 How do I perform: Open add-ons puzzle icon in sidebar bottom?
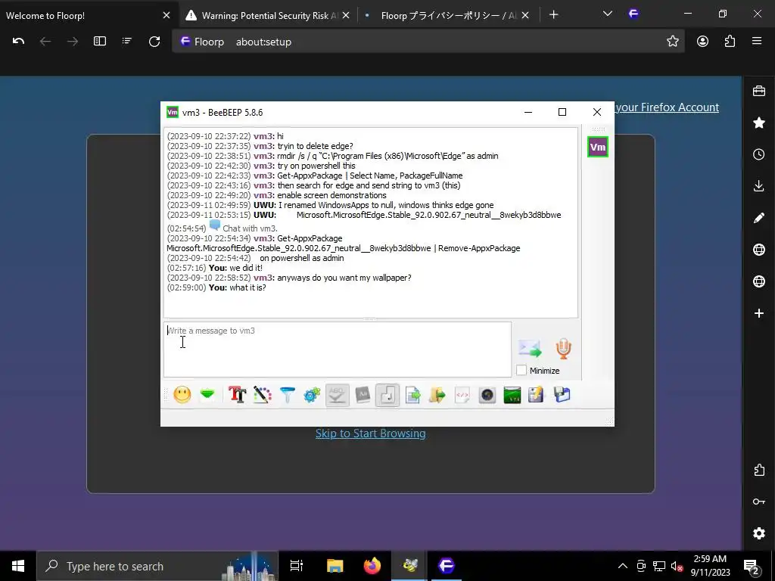point(759,470)
